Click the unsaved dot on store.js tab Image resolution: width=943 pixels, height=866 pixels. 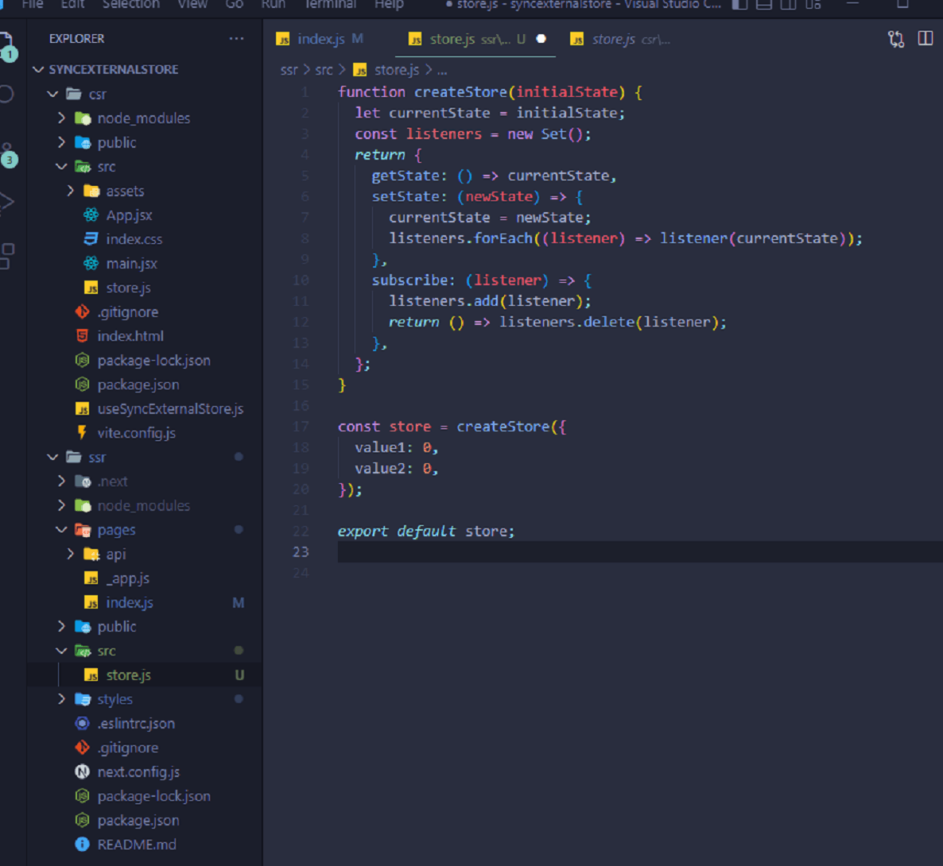(541, 39)
